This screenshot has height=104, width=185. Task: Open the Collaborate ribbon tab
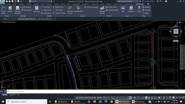95,4
